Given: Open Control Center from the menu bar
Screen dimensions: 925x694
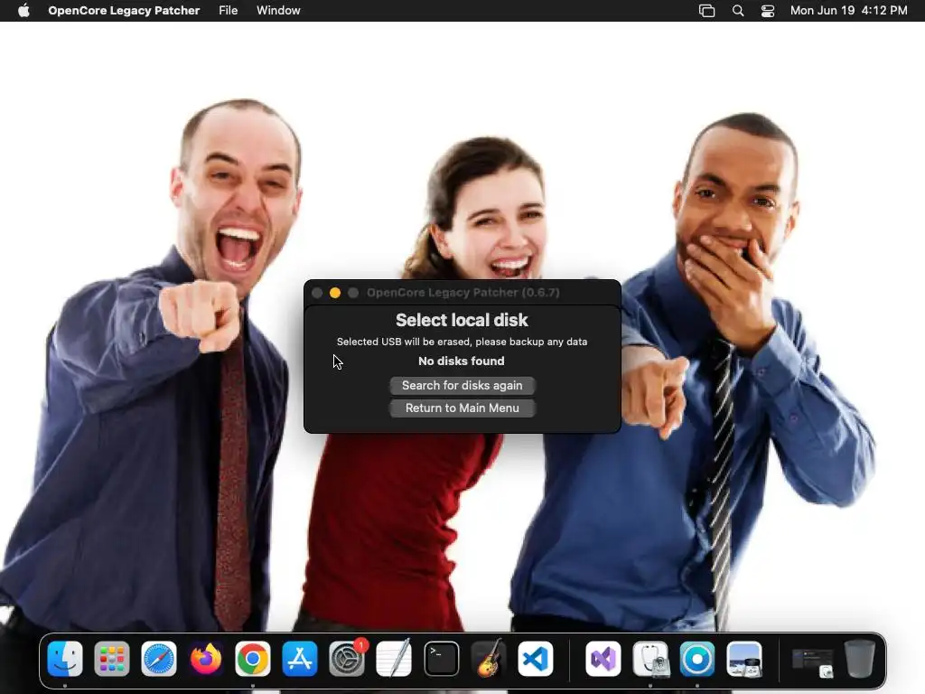Looking at the screenshot, I should 768,11.
